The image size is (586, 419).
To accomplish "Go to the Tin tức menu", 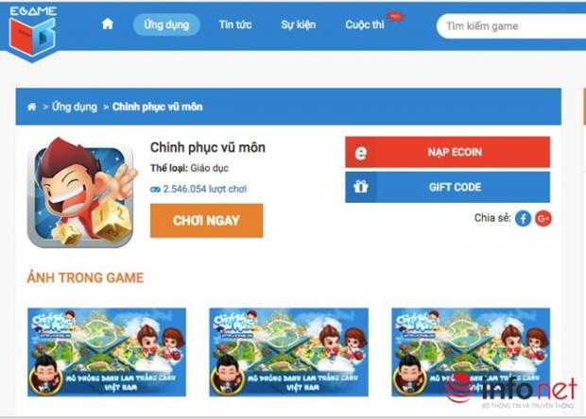I will point(235,25).
